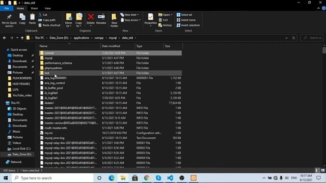The image size is (326, 183).
Task: Click Invert selection in ribbon
Action: click(188, 25)
